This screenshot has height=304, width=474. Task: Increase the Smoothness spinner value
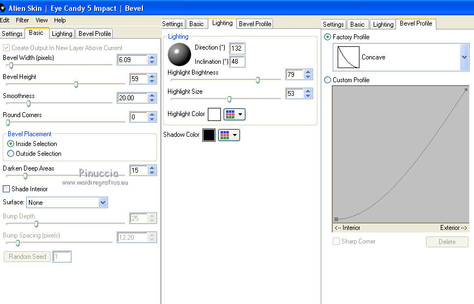[x=152, y=95]
